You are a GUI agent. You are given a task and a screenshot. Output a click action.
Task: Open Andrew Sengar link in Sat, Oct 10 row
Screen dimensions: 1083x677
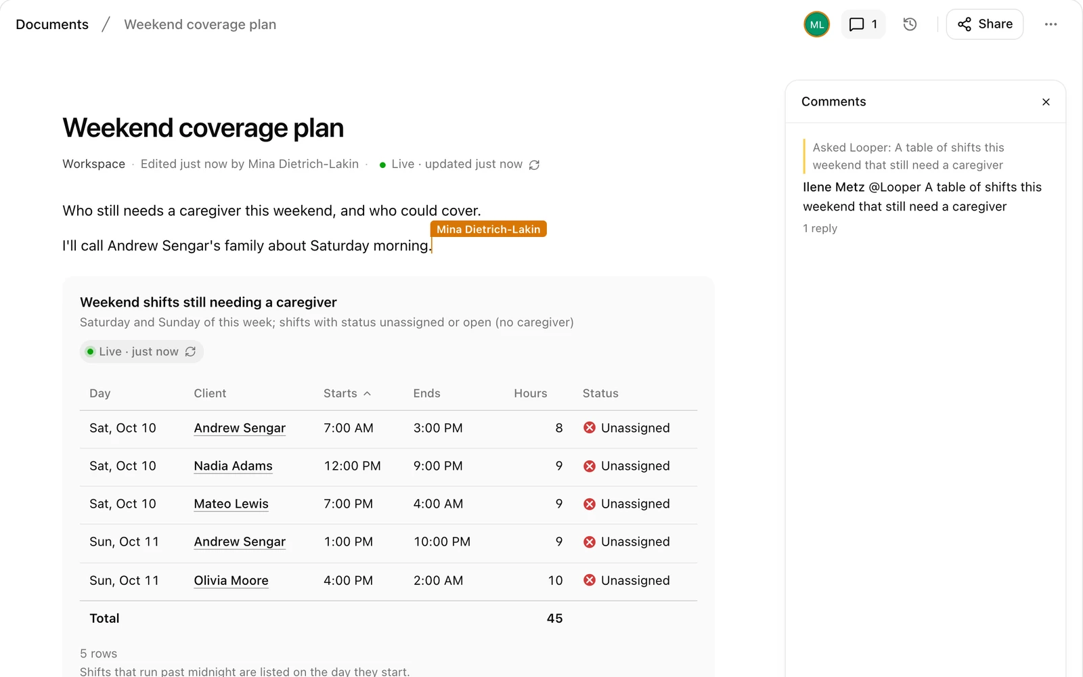240,428
